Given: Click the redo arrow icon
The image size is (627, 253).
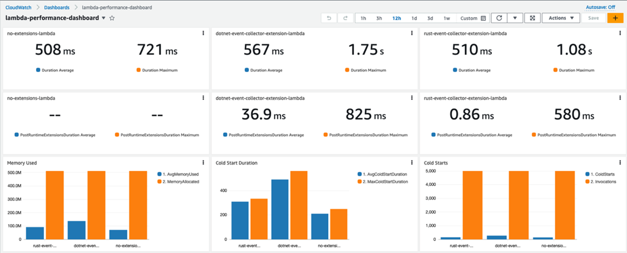Looking at the screenshot, I should click(x=345, y=18).
